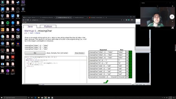This screenshot has height=99, width=176.
Task: Click the Go button
Action: pyautogui.click(x=35, y=53)
